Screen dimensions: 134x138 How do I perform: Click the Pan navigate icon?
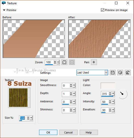tap(94, 62)
